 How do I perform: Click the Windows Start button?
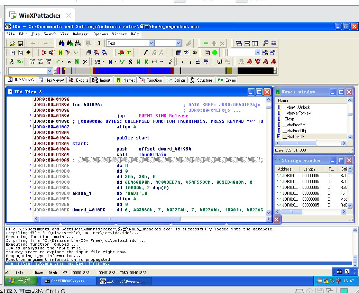coord(21,281)
